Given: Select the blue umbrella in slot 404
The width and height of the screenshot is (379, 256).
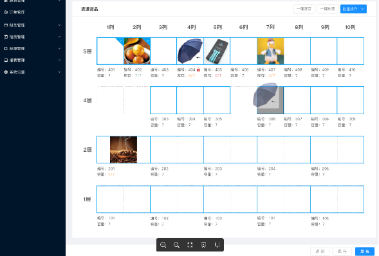Looking at the screenshot, I should pos(190,51).
